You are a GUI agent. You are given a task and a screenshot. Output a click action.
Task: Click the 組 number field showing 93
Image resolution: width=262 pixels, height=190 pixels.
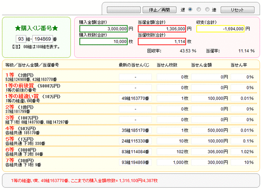21,39
